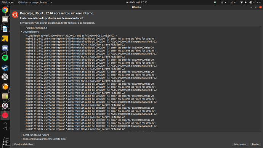263x148 pixels.
Task: Open the accessibility menu in top bar
Action: pos(223,2)
